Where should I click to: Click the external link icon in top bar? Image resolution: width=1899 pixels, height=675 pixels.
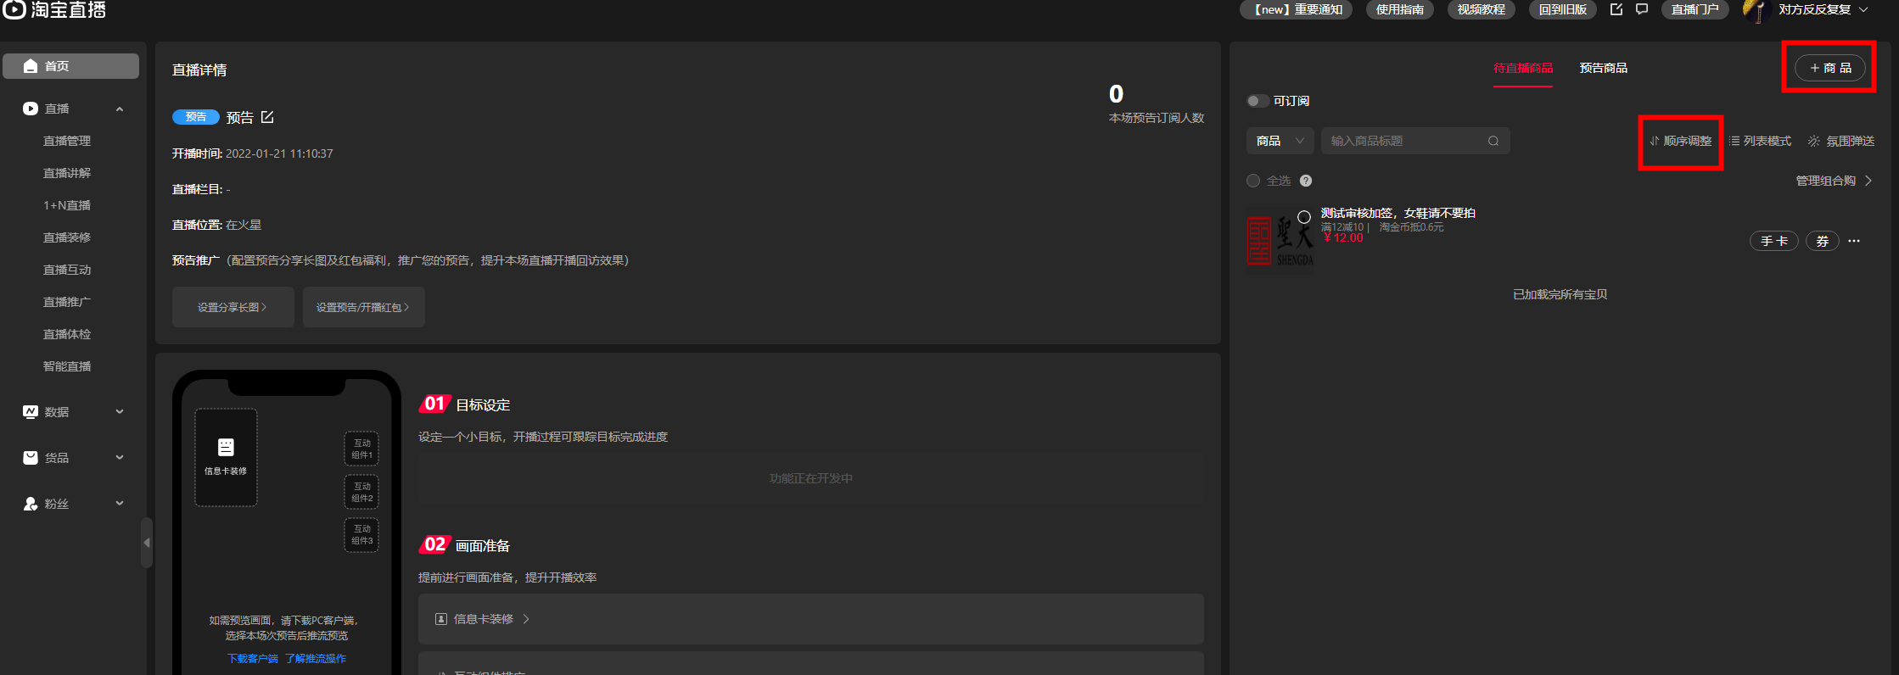[1616, 9]
